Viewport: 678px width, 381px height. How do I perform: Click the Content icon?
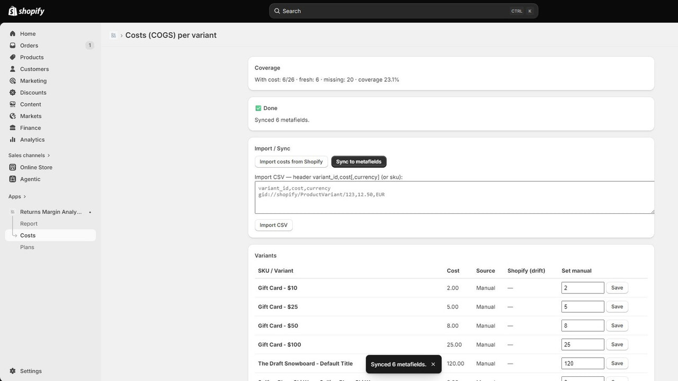click(13, 104)
